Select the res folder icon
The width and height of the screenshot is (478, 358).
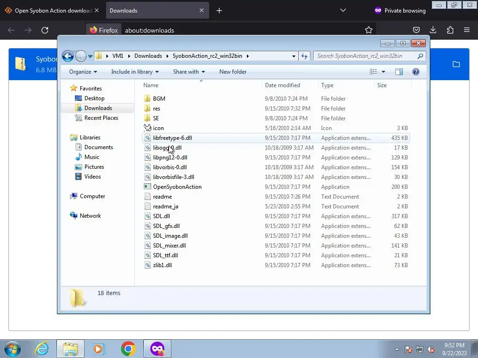(x=147, y=108)
